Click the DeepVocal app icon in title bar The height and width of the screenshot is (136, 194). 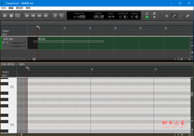[x=3, y=3]
